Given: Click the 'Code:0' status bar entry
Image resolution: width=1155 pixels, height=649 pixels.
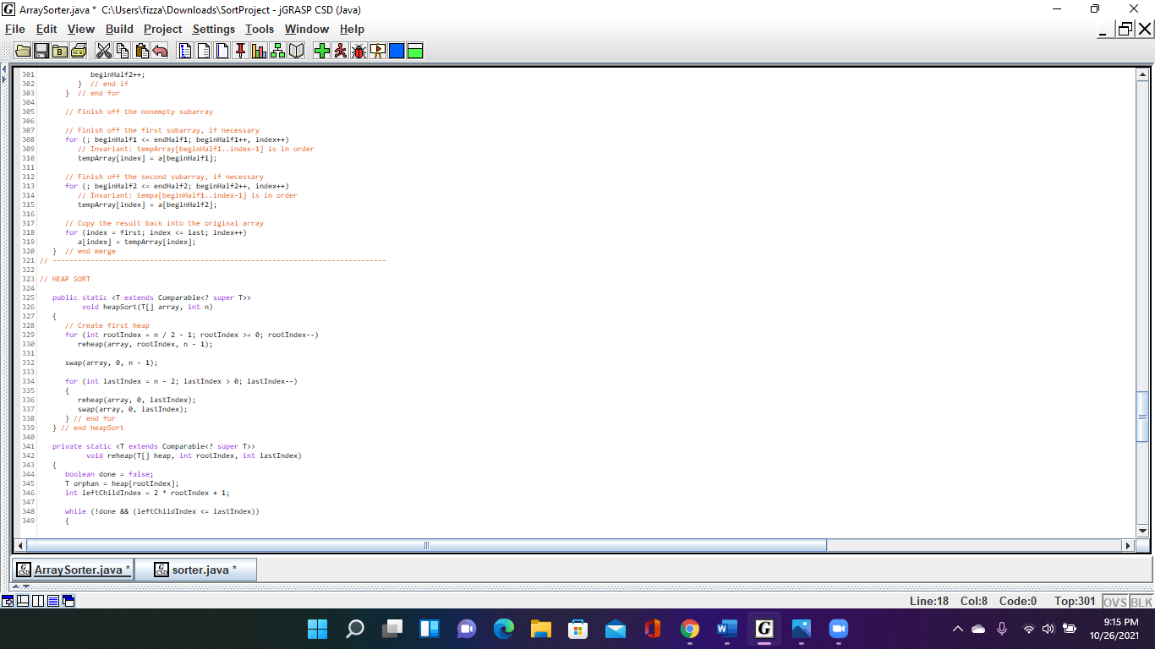Looking at the screenshot, I should pos(1018,602).
